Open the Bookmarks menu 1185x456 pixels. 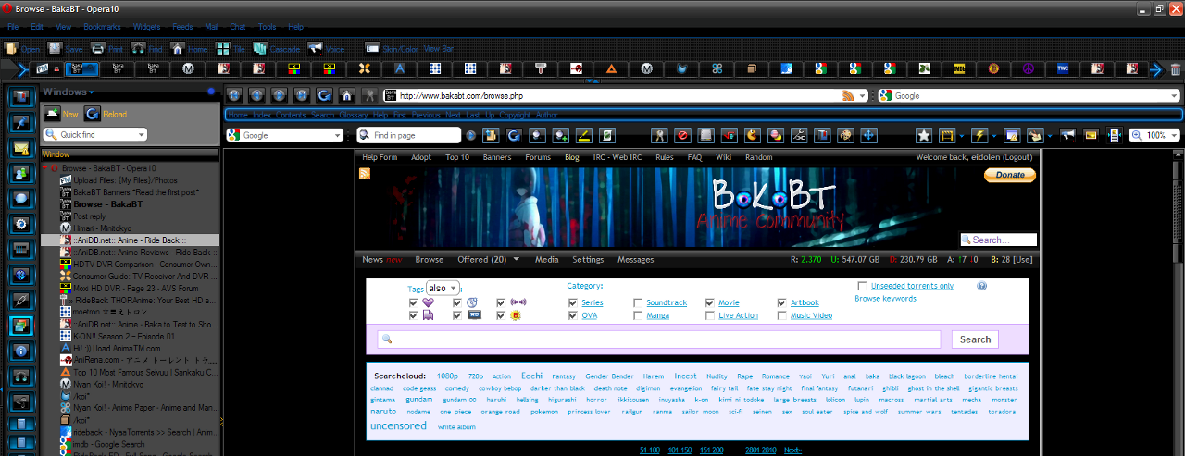coord(101,27)
